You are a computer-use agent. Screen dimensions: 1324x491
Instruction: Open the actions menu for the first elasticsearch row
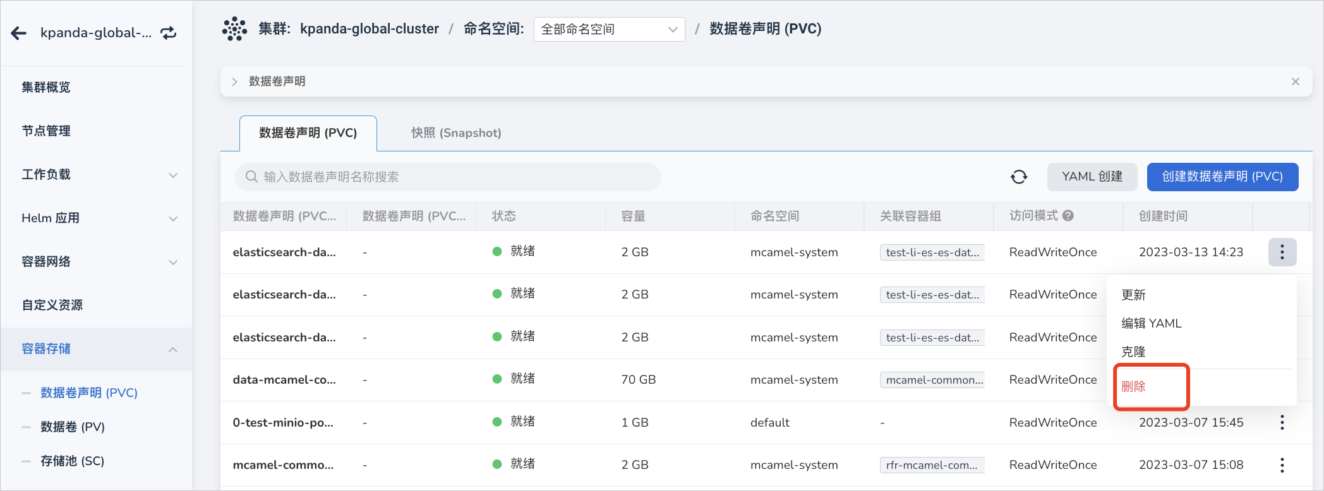point(1282,252)
